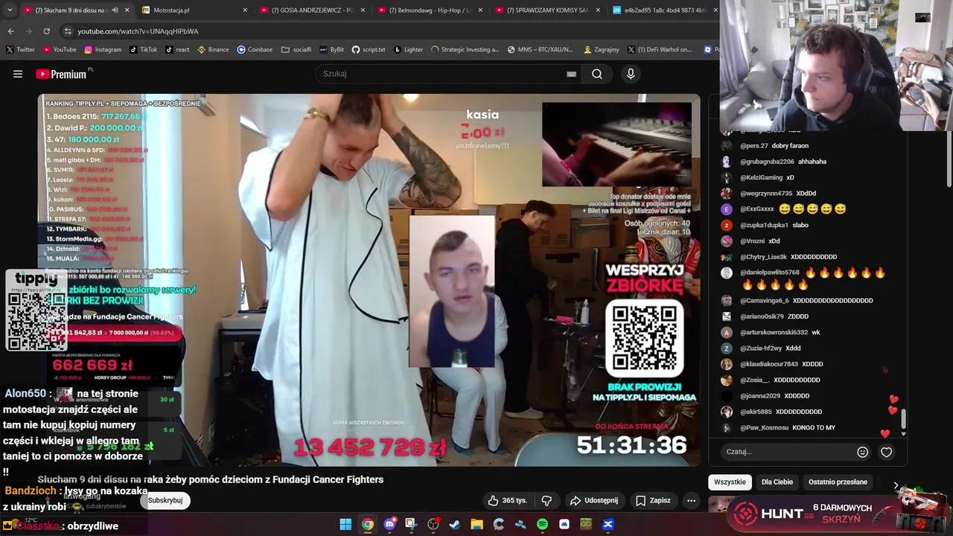Open Snipping Tool from the taskbar

pos(411,524)
